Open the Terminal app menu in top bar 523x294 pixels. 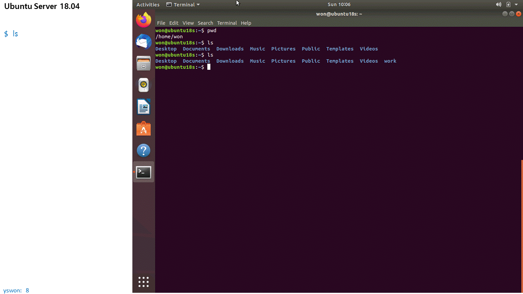(x=183, y=4)
